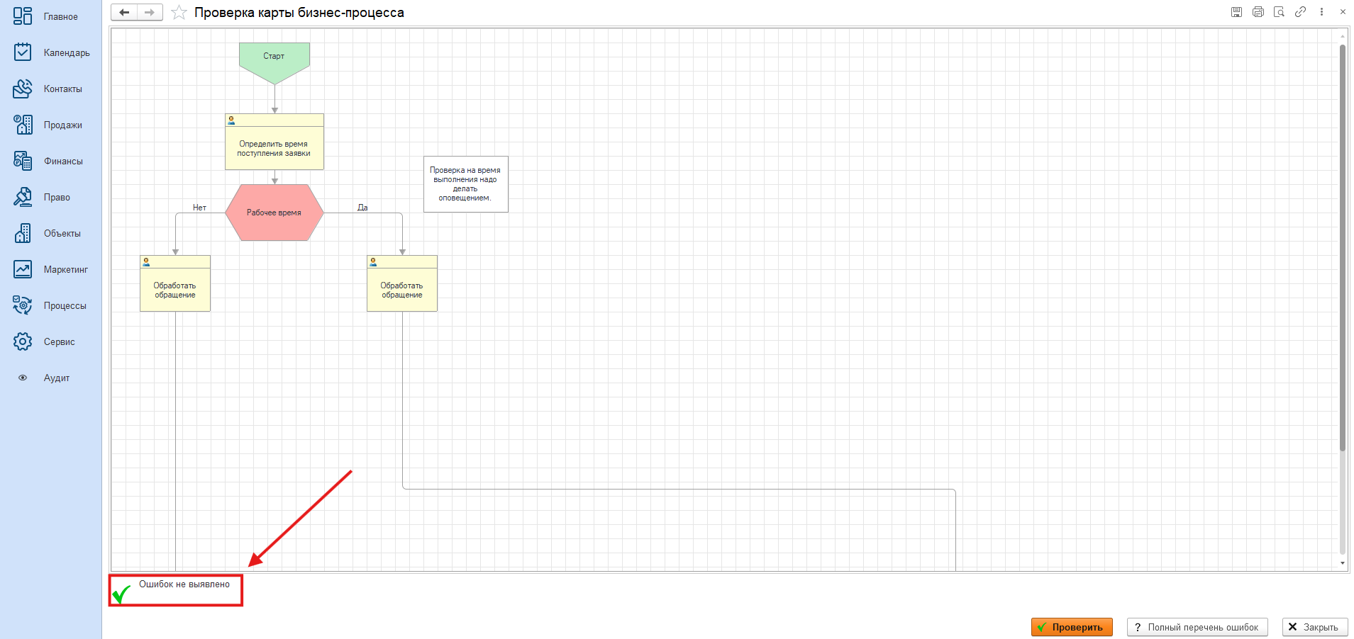Screen dimensions: 1354x639
Task: Open the Сервис gear icon
Action: tap(23, 341)
